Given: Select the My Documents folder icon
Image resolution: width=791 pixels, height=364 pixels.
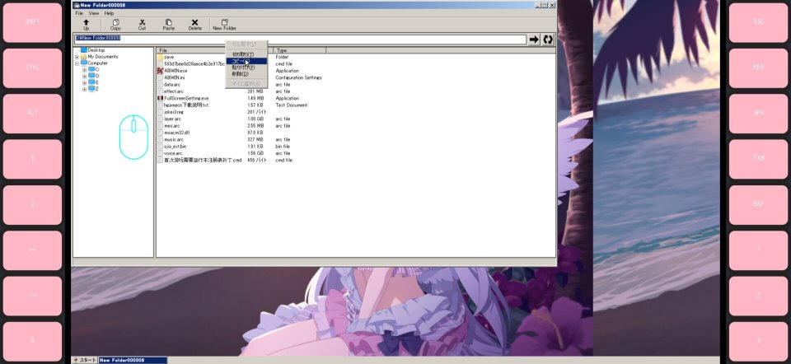Looking at the screenshot, I should 84,57.
